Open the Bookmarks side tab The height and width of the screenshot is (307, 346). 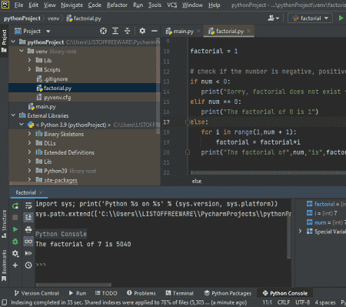pyautogui.click(x=4, y=265)
